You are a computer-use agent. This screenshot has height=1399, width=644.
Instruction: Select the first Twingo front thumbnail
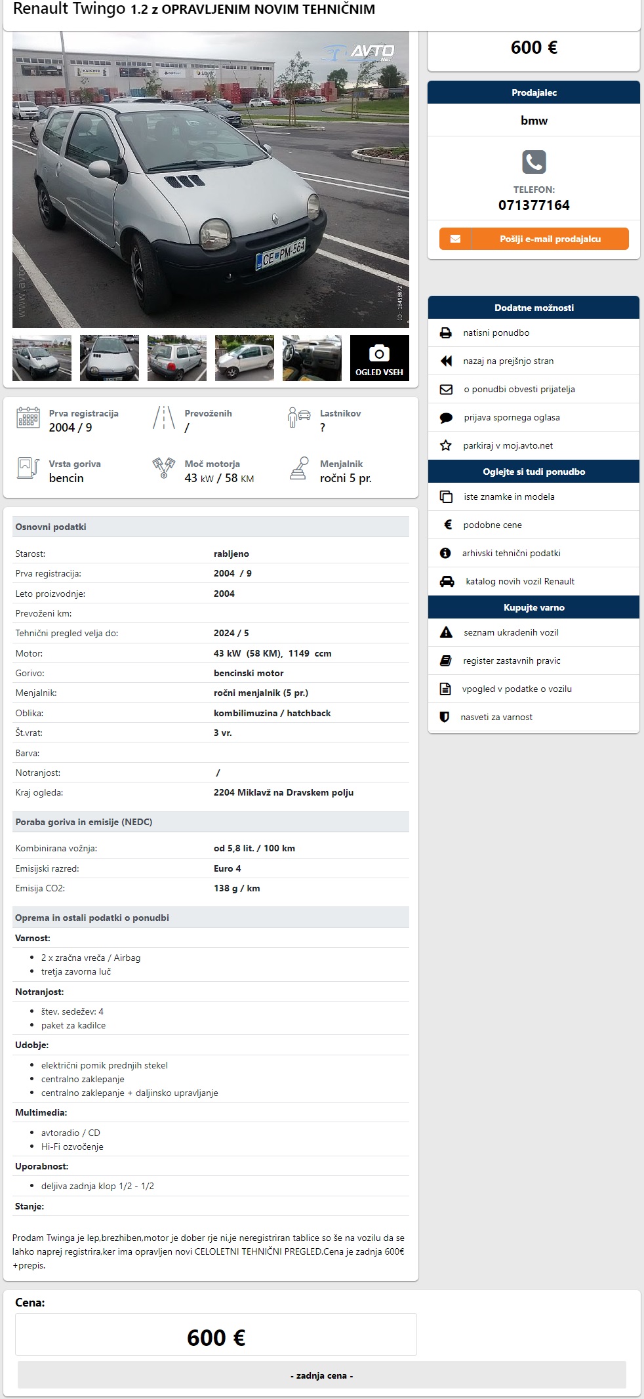coord(42,358)
